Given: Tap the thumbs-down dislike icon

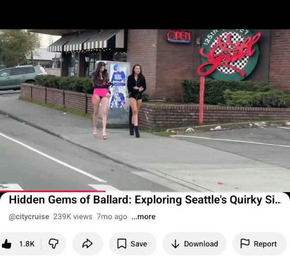Looking at the screenshot, I should (53, 244).
